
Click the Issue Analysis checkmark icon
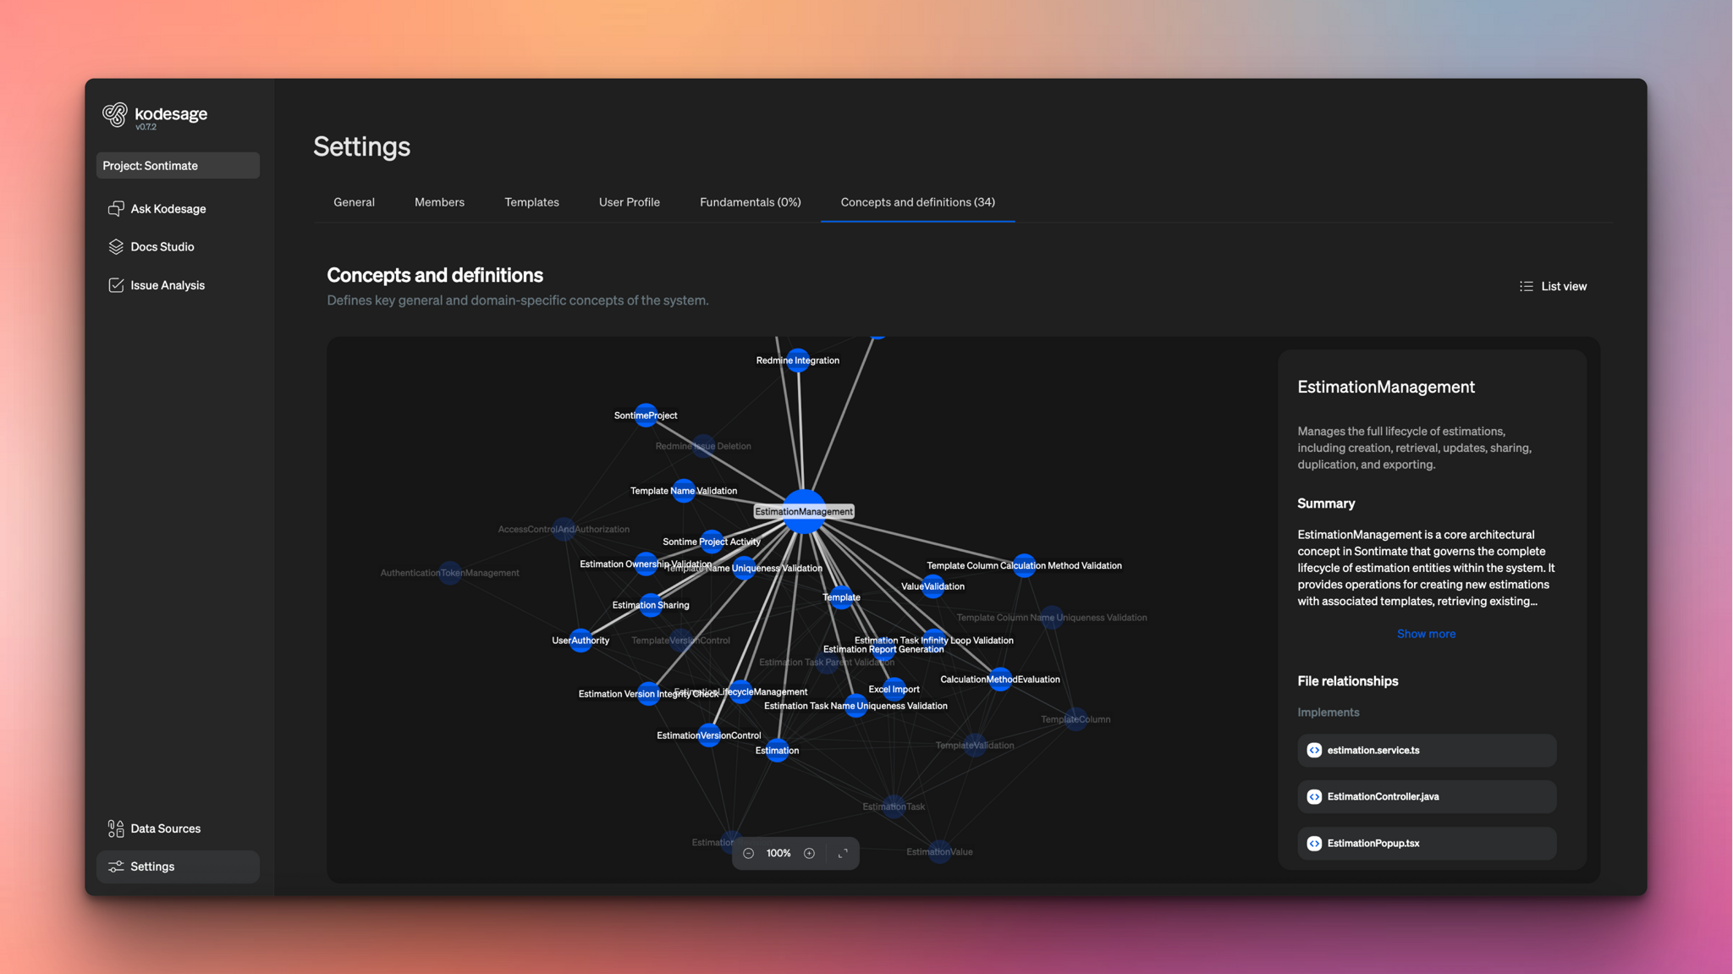click(x=116, y=285)
